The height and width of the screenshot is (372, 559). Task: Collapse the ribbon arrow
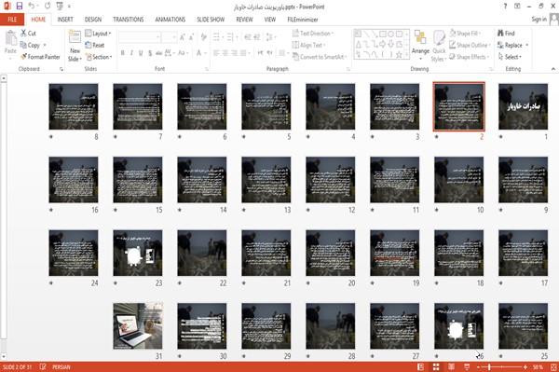click(x=552, y=68)
